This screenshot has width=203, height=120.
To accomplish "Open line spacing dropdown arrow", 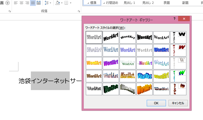I will (50, 3).
